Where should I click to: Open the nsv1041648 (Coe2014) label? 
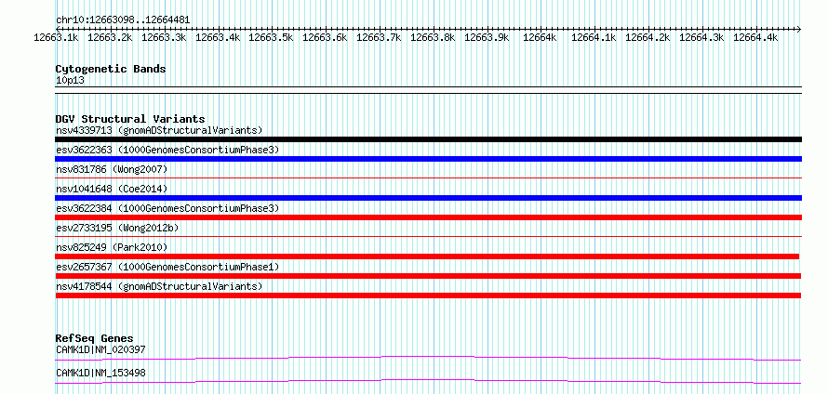[x=112, y=189]
